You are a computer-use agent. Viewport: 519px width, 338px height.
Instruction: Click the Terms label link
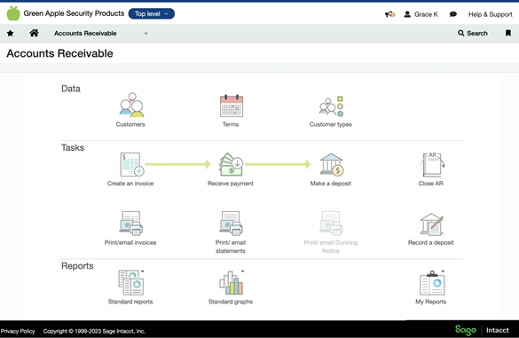(231, 124)
